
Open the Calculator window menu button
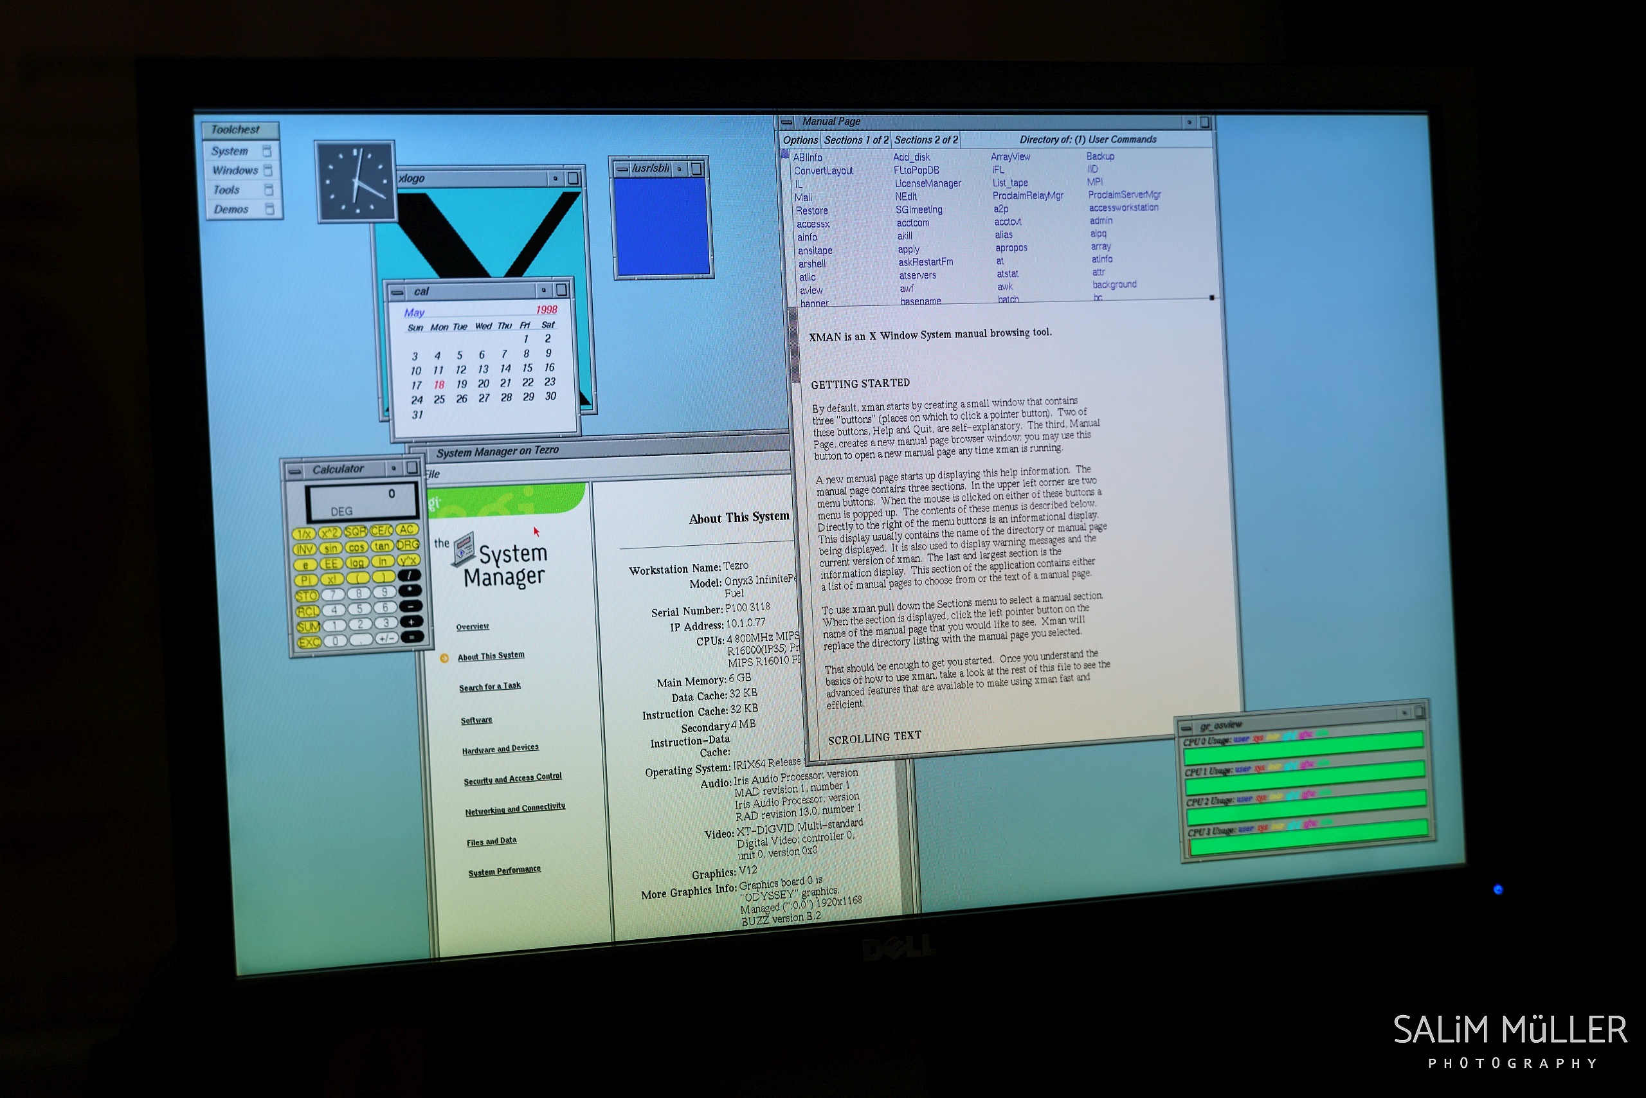point(295,471)
